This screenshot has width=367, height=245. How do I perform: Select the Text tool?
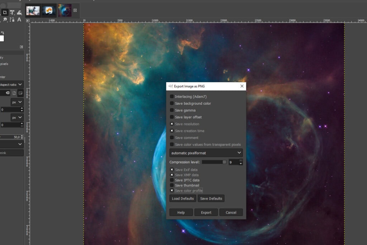(19, 20)
